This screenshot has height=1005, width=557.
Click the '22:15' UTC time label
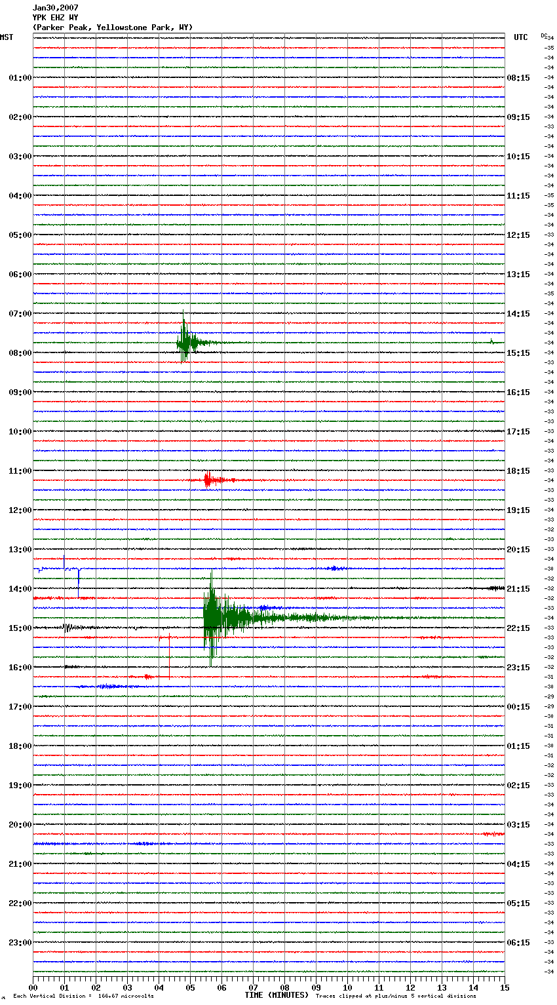(x=518, y=628)
